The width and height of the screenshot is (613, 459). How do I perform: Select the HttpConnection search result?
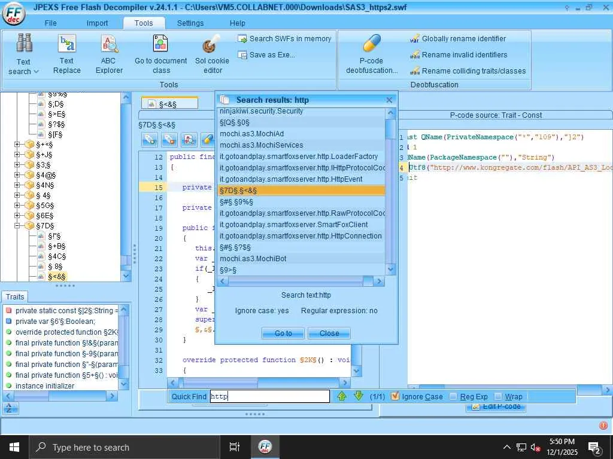tap(302, 235)
